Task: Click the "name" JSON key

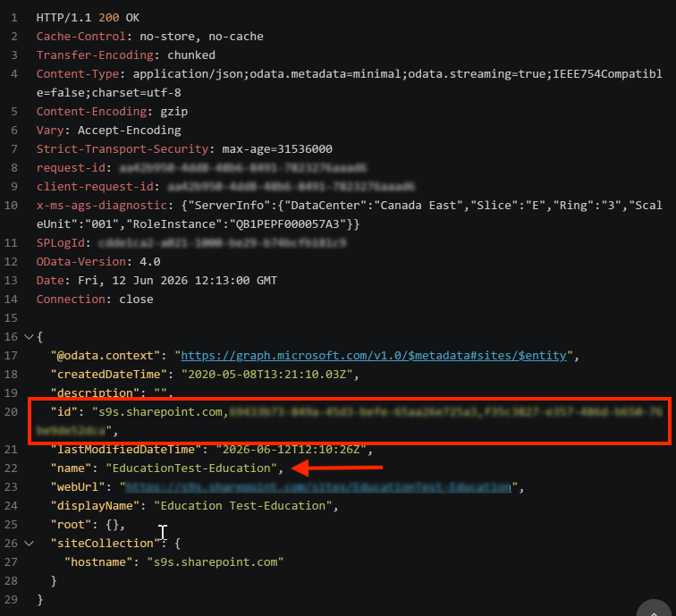Action: [72, 468]
